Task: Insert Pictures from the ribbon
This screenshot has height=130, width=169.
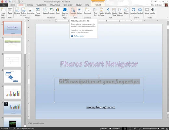Action: pos(17,11)
